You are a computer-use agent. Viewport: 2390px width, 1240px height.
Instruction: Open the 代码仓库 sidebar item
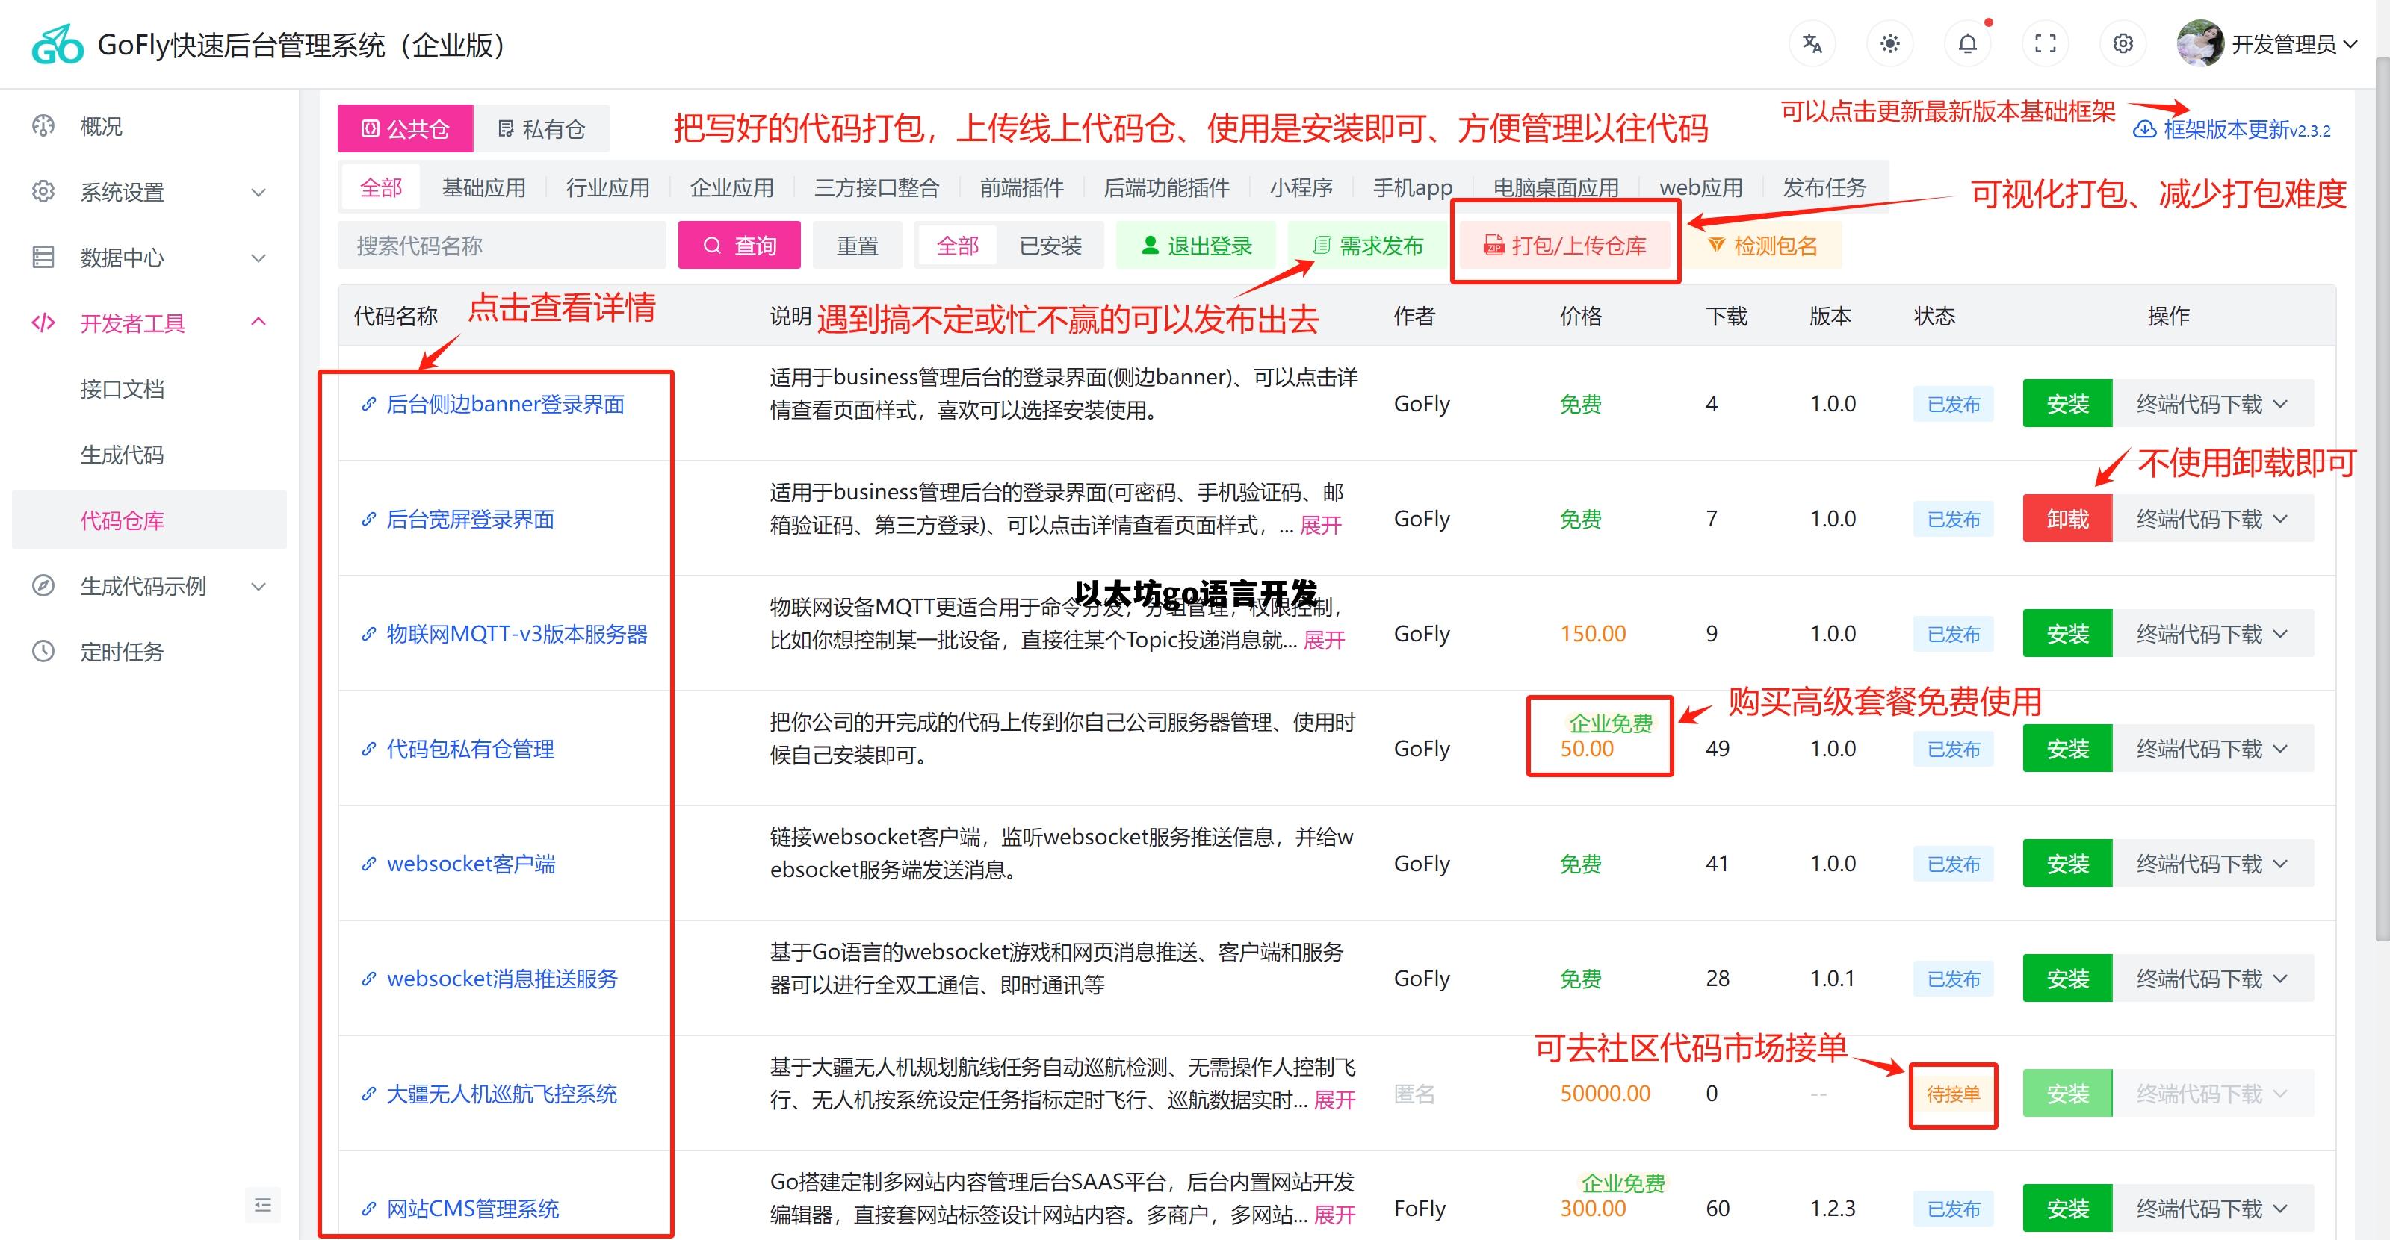(149, 520)
